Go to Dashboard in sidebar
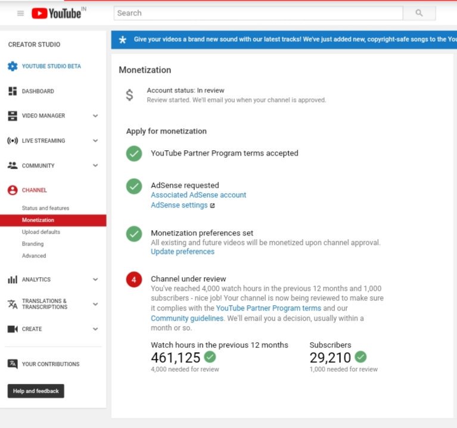457x428 pixels. coord(38,91)
